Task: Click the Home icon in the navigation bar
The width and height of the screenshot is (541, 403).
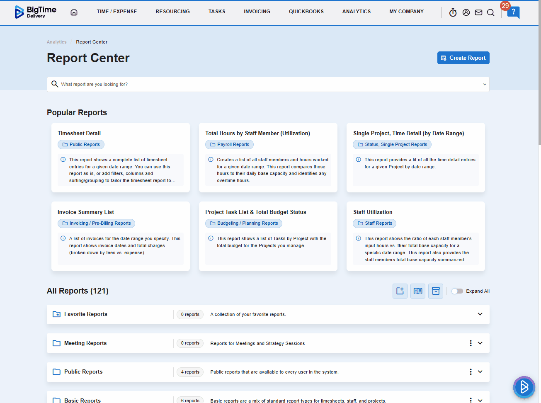Action: (x=74, y=12)
